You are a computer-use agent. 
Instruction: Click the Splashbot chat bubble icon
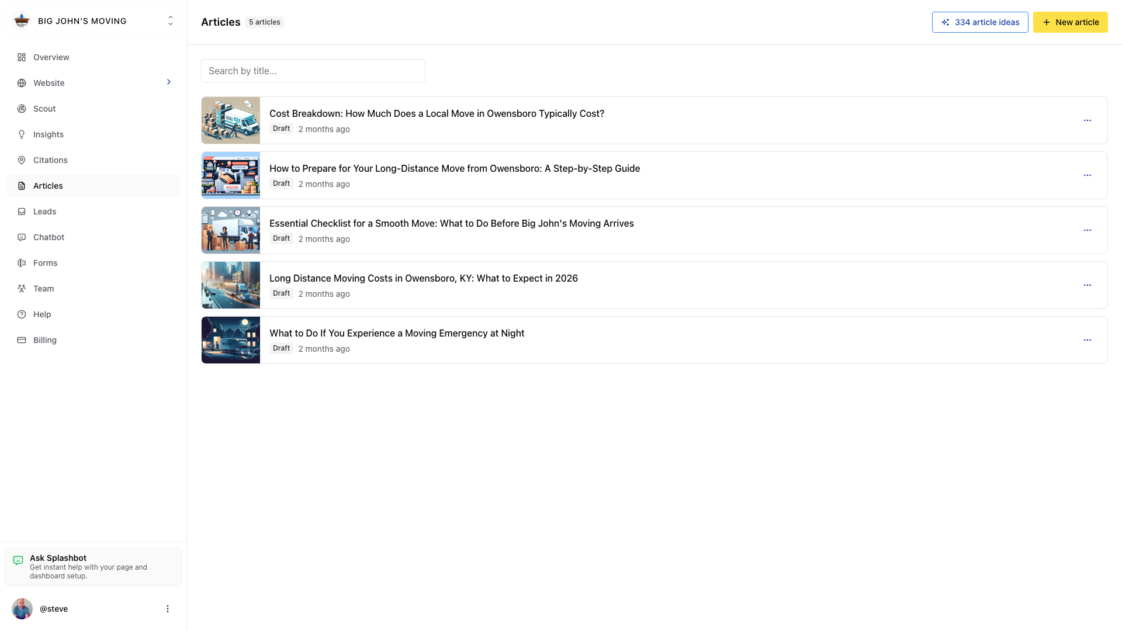pyautogui.click(x=19, y=560)
